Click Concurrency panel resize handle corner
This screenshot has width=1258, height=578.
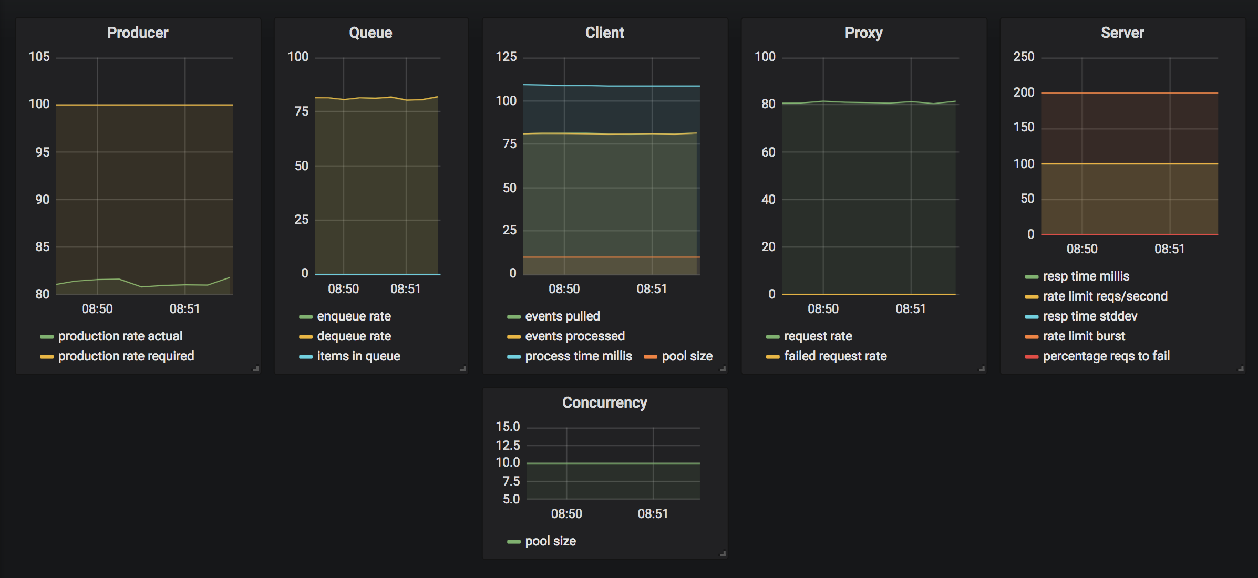point(723,553)
